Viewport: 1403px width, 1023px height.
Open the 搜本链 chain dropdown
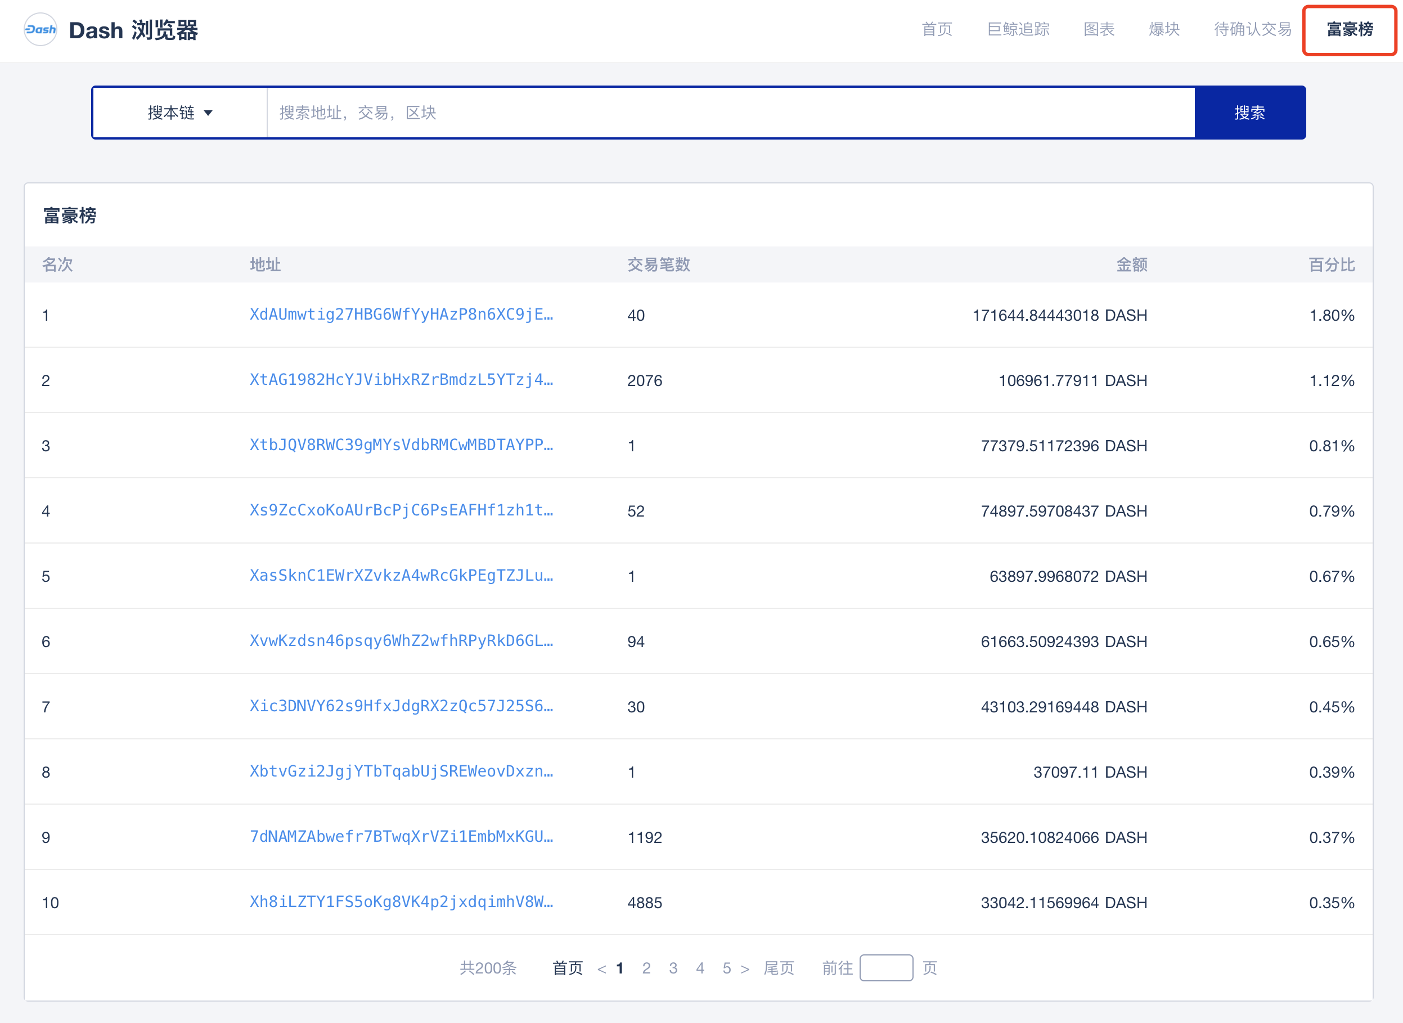[x=180, y=113]
